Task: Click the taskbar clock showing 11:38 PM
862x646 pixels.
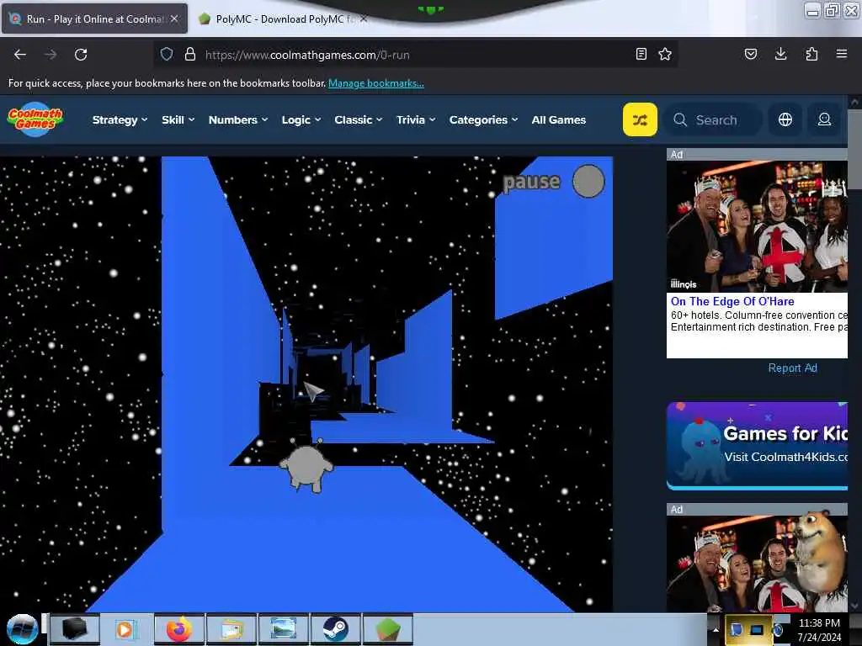Action: [819, 630]
